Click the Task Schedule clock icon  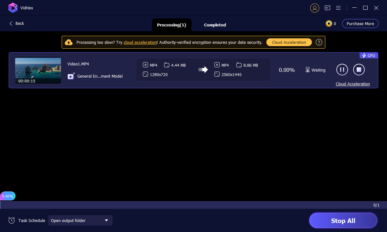pyautogui.click(x=12, y=220)
